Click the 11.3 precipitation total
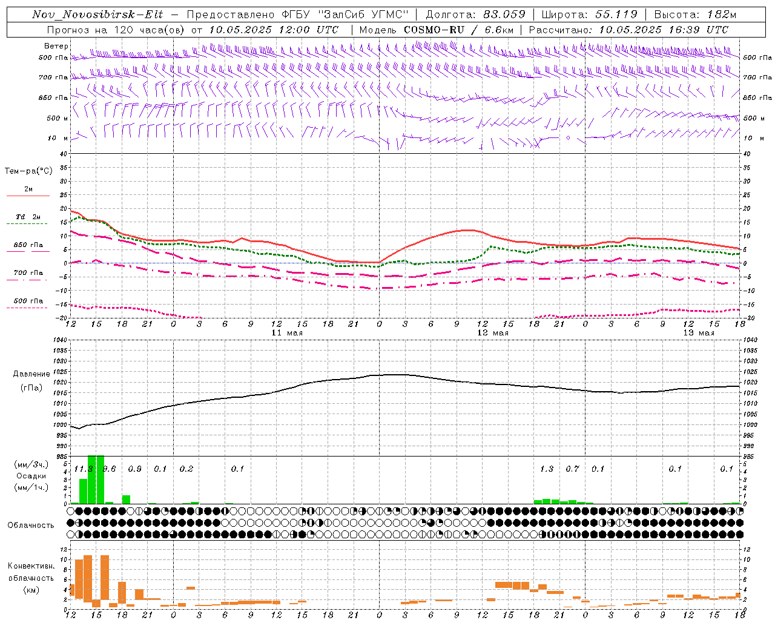775x620 pixels. [83, 469]
